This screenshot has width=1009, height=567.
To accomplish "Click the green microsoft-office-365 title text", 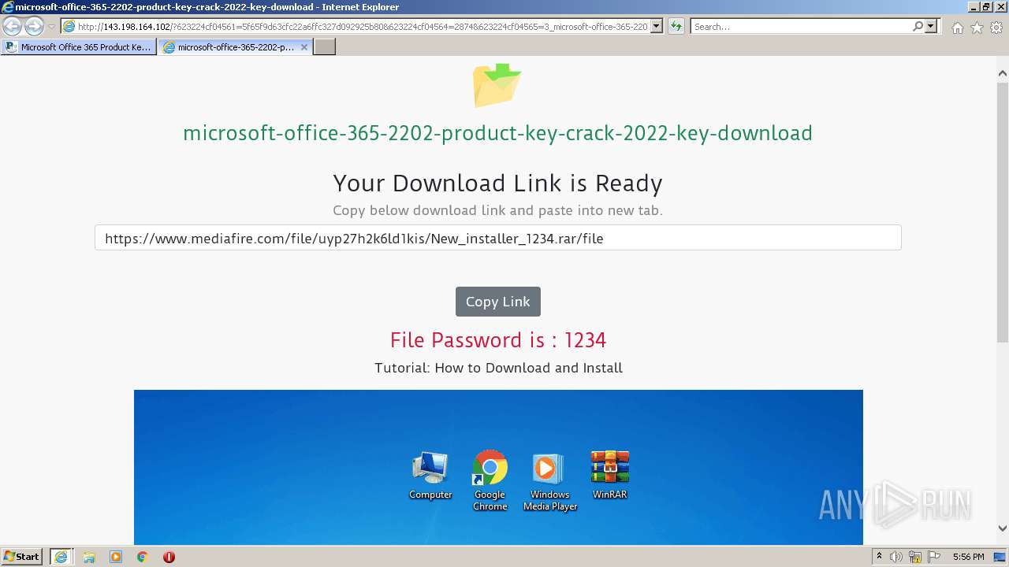I will click(x=497, y=133).
